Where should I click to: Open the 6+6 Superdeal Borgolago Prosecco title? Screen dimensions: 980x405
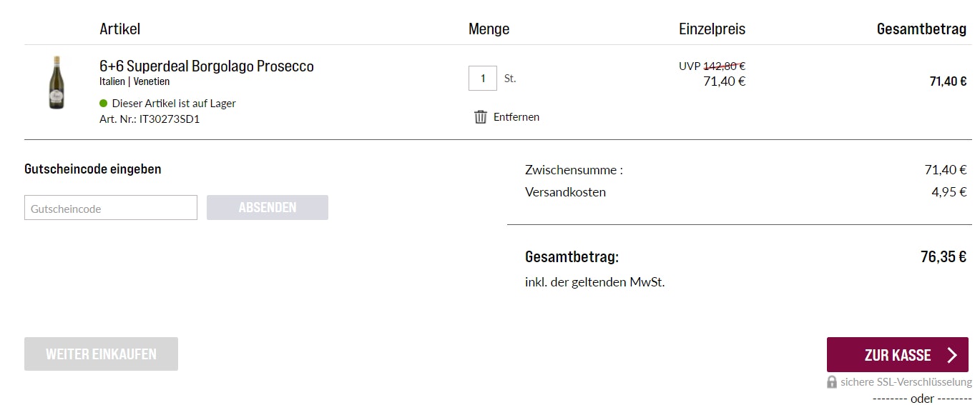207,66
